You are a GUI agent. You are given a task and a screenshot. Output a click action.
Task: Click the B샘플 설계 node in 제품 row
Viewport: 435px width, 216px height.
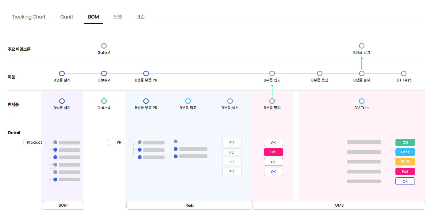(x=62, y=73)
